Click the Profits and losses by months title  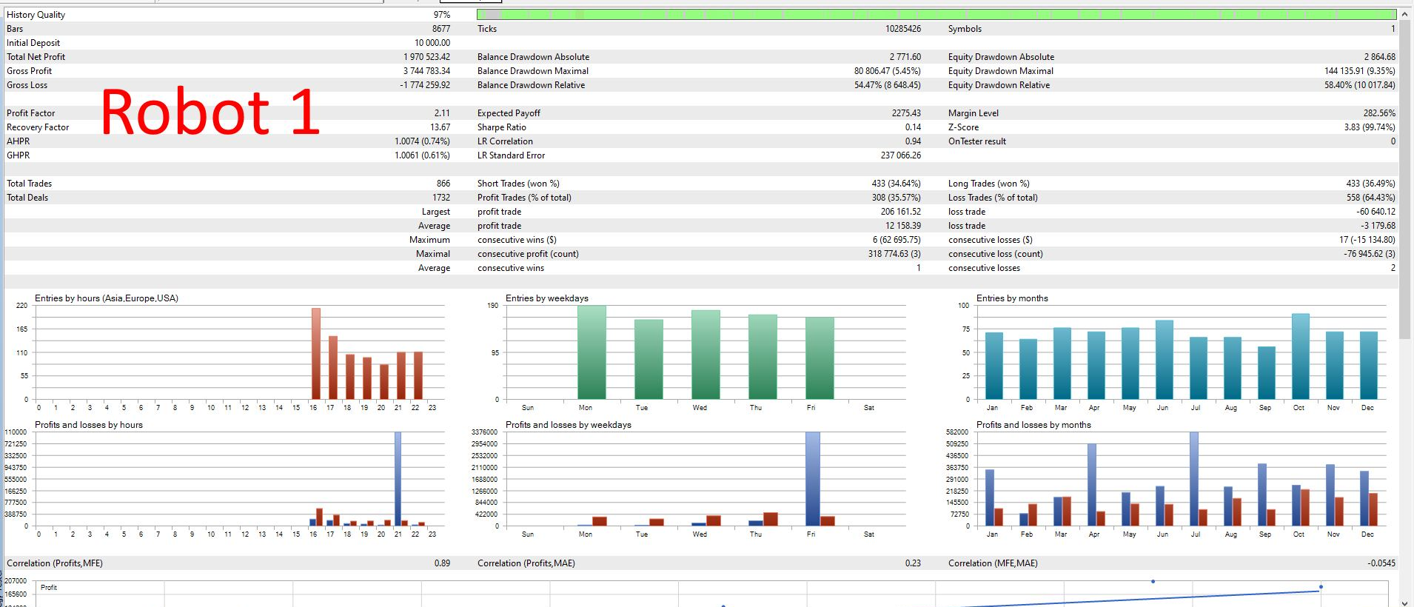point(1033,425)
